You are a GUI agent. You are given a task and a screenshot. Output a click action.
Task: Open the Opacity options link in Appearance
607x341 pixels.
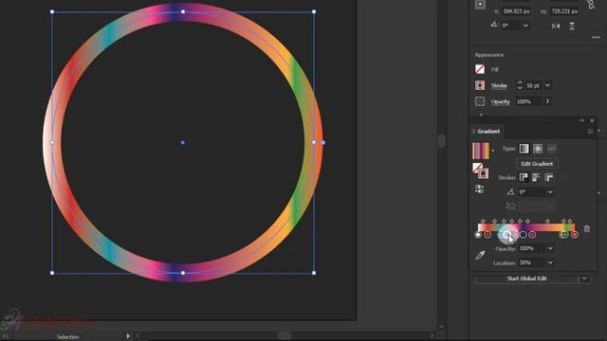click(x=501, y=101)
